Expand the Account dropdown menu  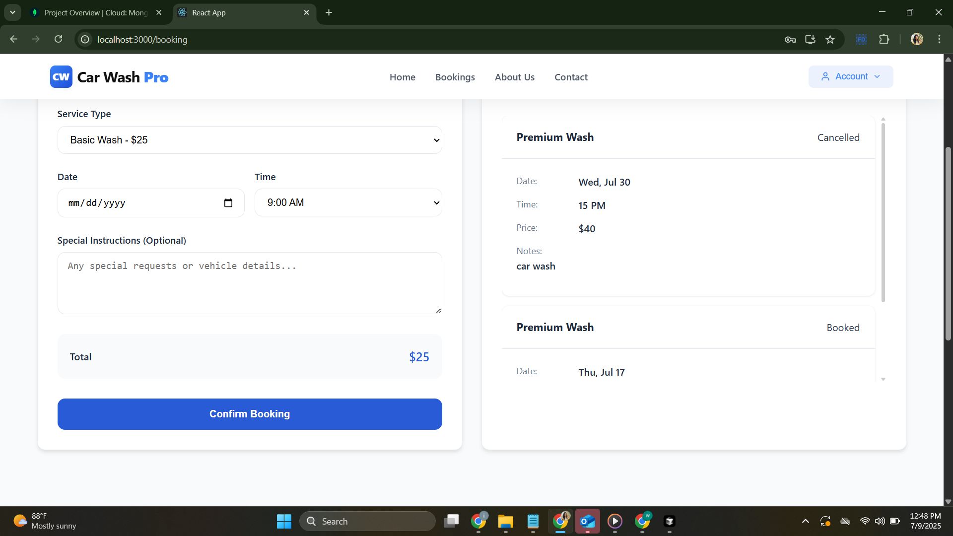(x=851, y=76)
